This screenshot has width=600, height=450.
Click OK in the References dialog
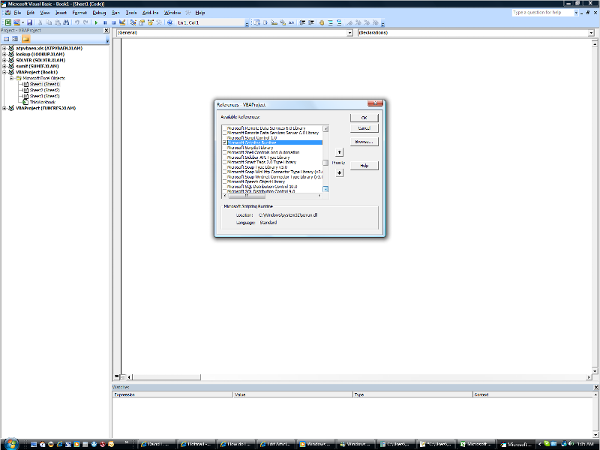(x=364, y=118)
